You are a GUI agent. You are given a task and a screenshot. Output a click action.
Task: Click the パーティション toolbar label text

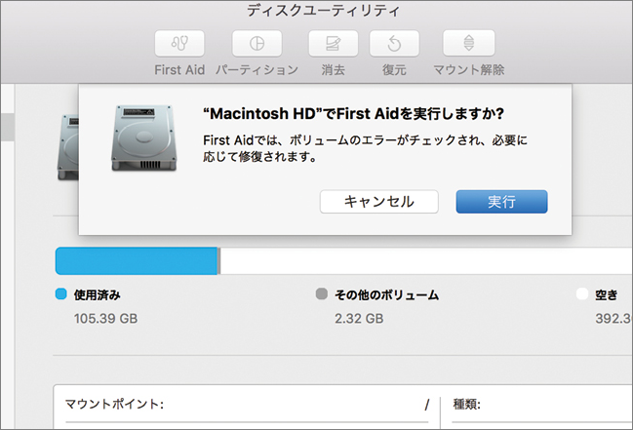click(x=257, y=70)
